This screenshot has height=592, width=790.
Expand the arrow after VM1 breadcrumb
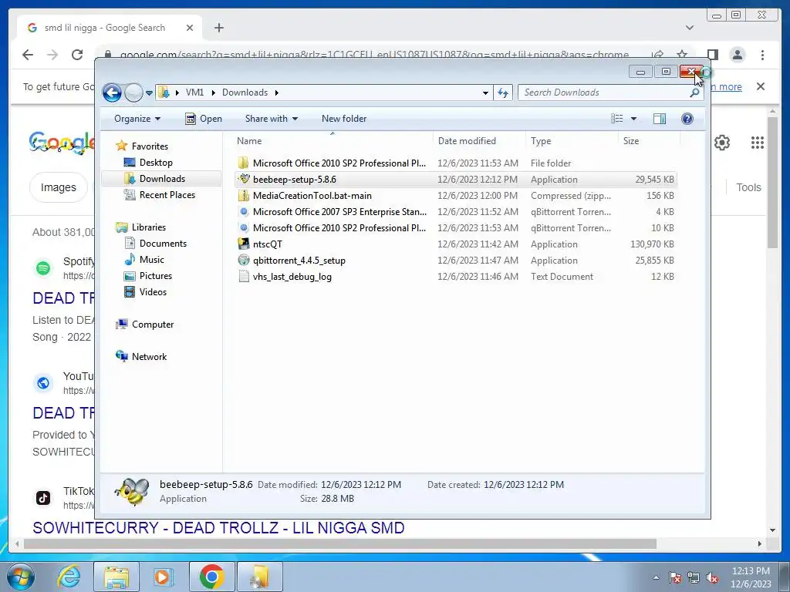tap(213, 92)
